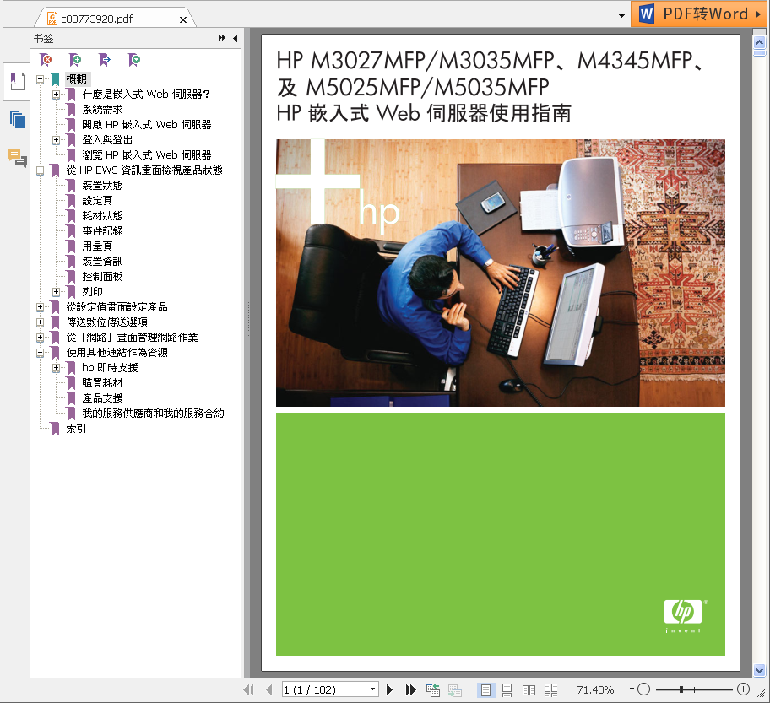Open the 用量頁 bookmark

point(97,246)
